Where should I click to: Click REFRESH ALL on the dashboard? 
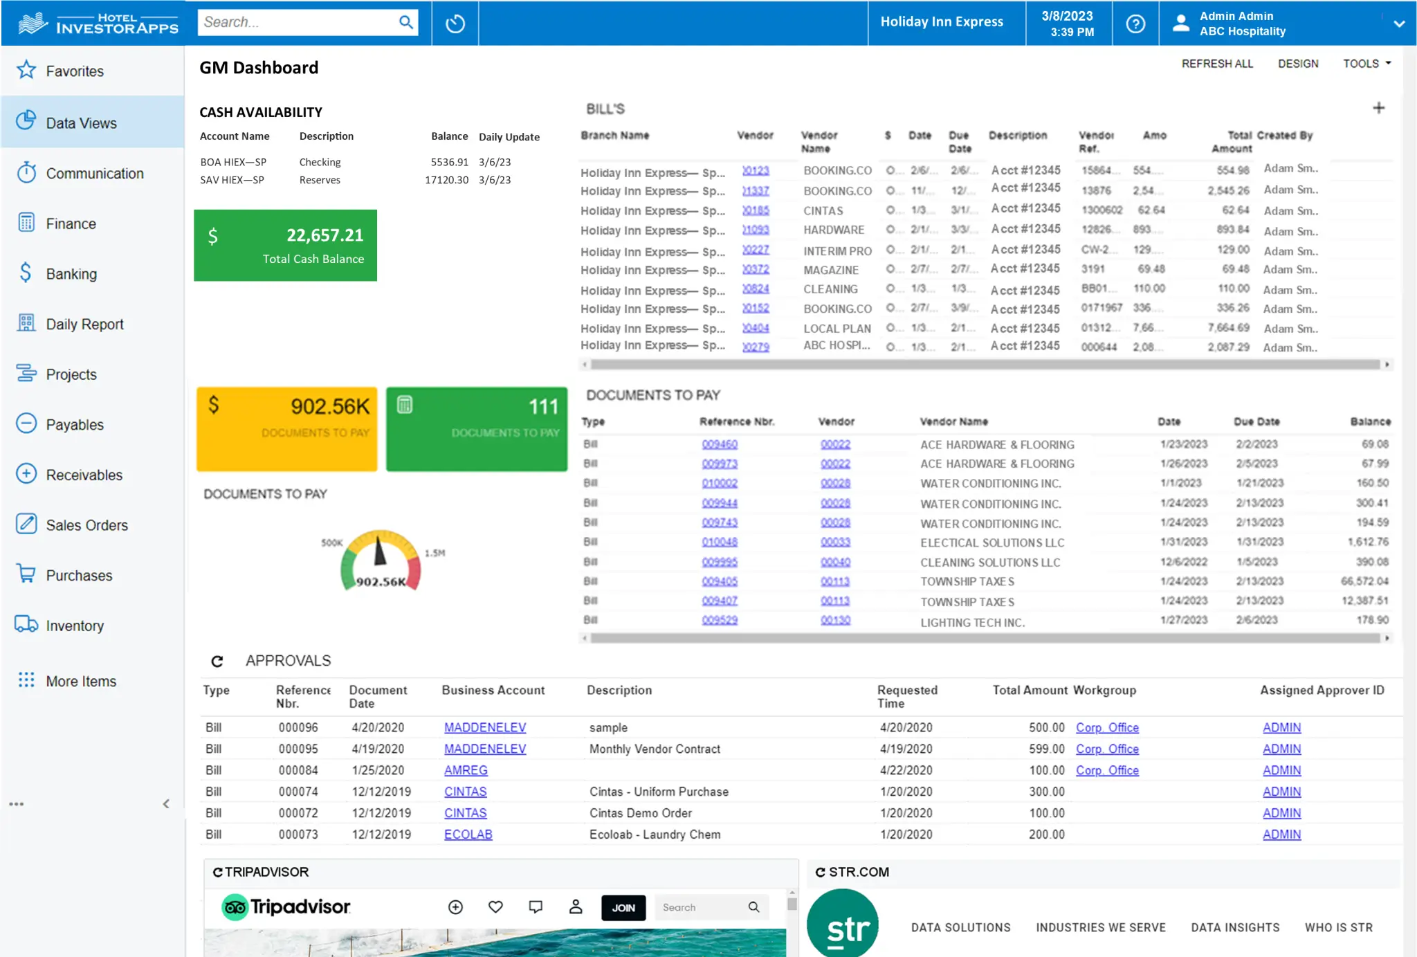pyautogui.click(x=1217, y=64)
